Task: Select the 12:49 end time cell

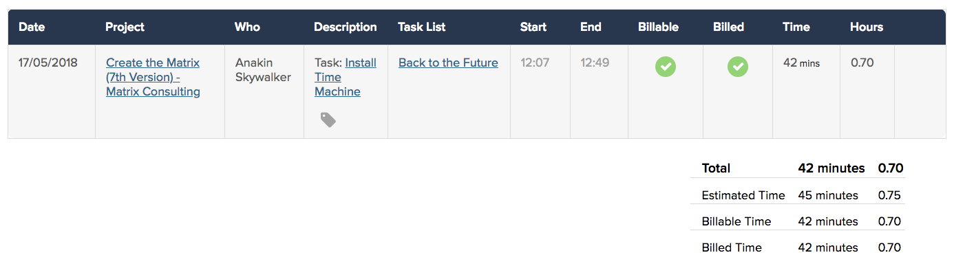Action: tap(595, 63)
